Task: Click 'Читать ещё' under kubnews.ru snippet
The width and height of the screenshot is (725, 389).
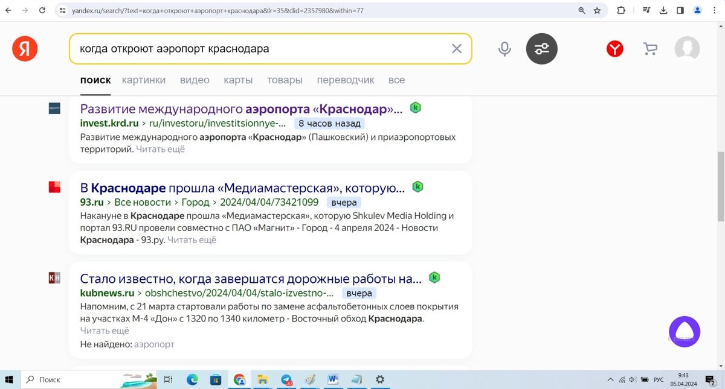Action: click(105, 330)
